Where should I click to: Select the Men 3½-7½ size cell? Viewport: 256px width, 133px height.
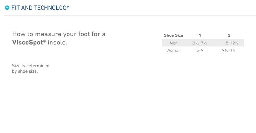tap(200, 43)
